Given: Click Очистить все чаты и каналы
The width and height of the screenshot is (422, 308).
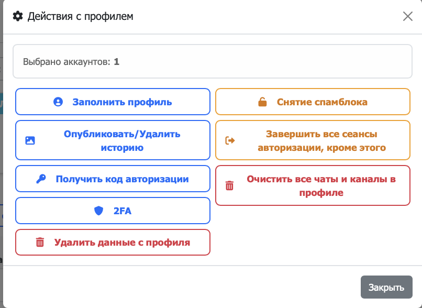Looking at the screenshot, I should 313,186.
